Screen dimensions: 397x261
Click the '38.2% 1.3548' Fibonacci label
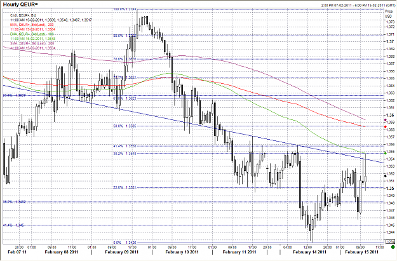124,154
